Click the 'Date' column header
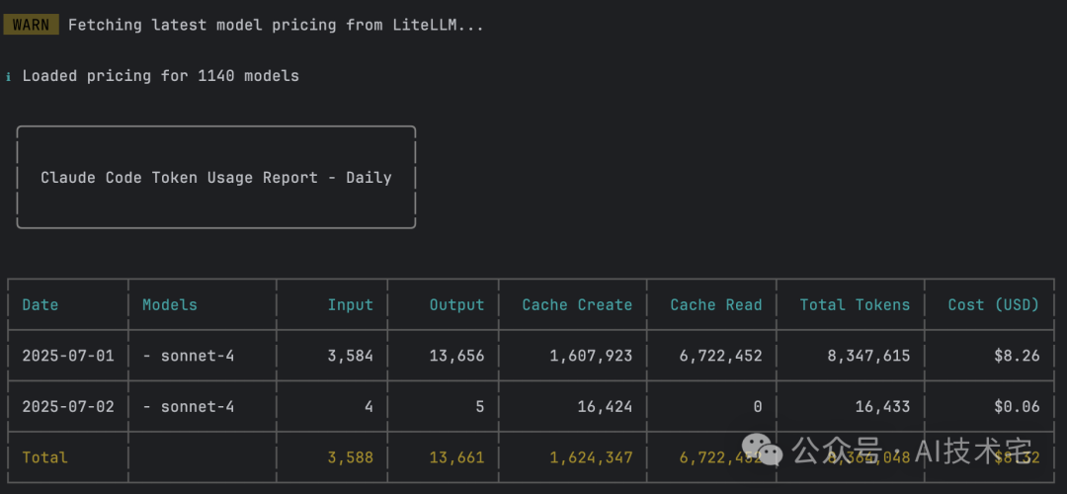1067x494 pixels. tap(41, 305)
